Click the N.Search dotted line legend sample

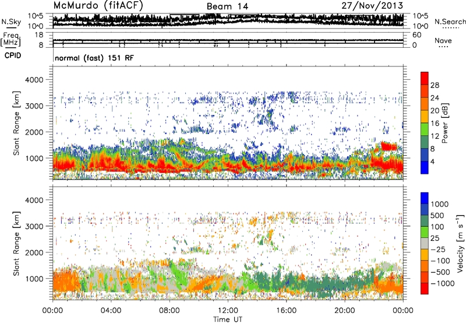(451, 27)
